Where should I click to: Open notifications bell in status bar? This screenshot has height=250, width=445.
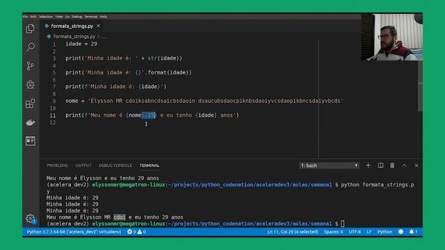(x=413, y=232)
